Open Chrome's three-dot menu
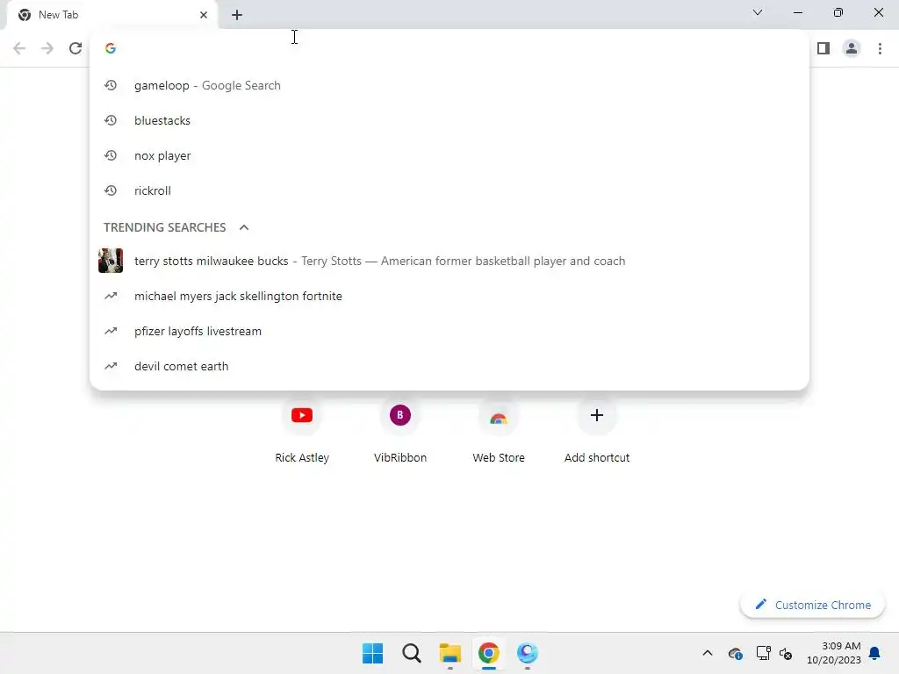 880,48
